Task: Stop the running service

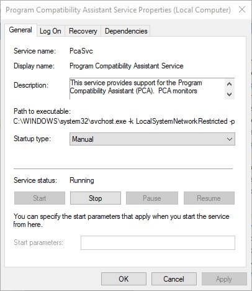Action: tap(96, 198)
